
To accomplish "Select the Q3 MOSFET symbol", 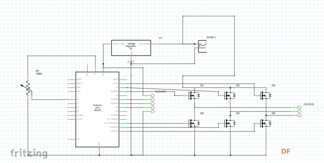I will coord(230,96).
